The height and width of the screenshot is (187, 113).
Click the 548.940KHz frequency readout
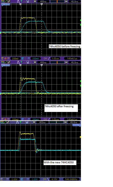tap(71, 179)
